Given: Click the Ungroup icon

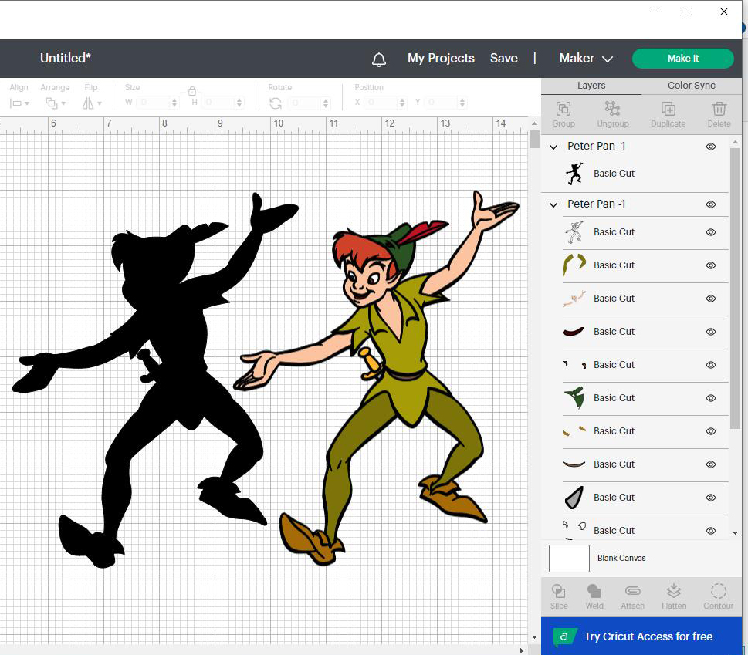Looking at the screenshot, I should click(612, 109).
